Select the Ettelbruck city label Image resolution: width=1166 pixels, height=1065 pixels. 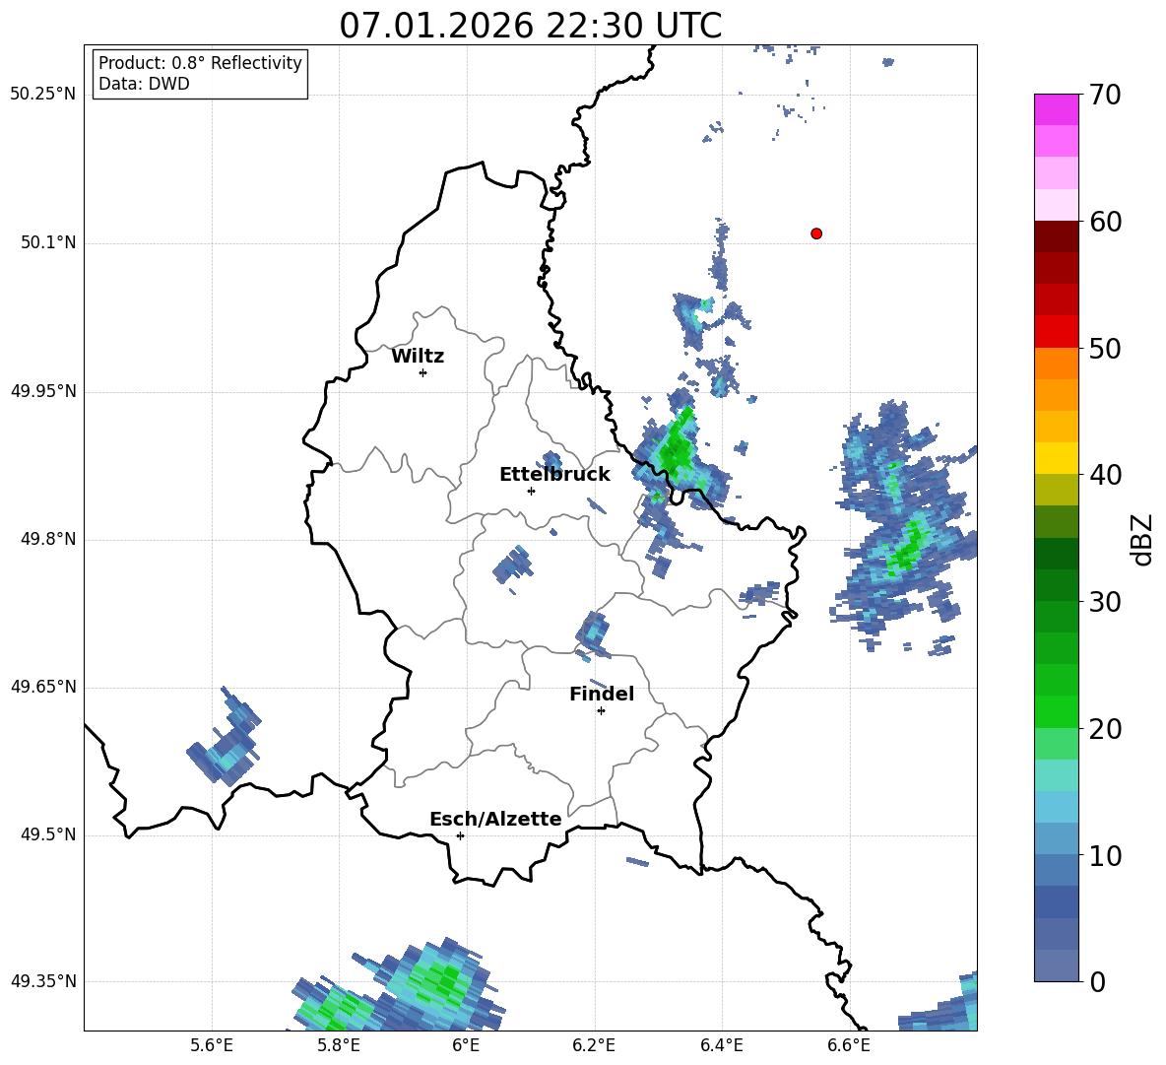point(554,475)
